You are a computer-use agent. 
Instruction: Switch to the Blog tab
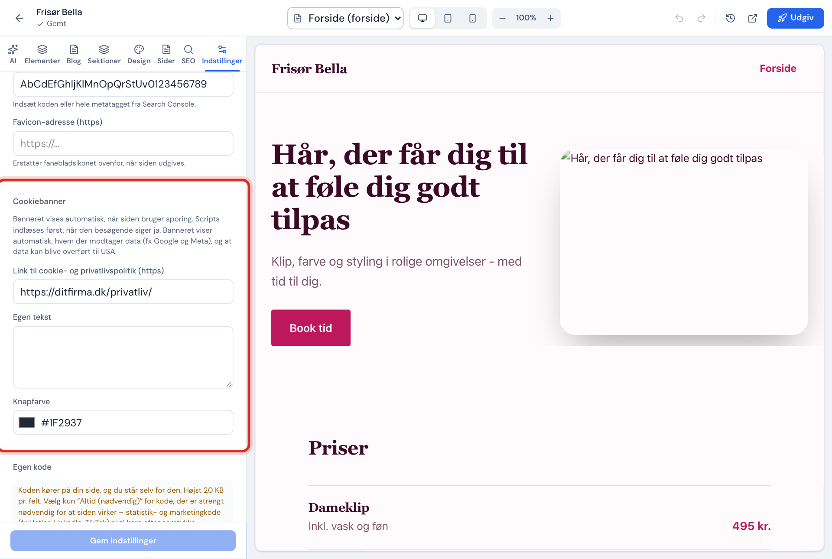point(74,54)
